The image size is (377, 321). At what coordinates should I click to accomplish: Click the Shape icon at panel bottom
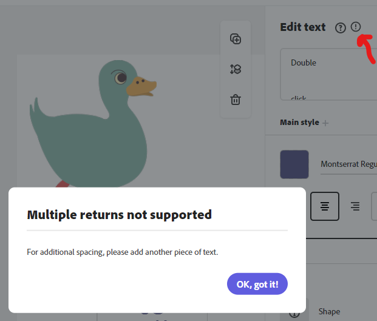coord(294,312)
